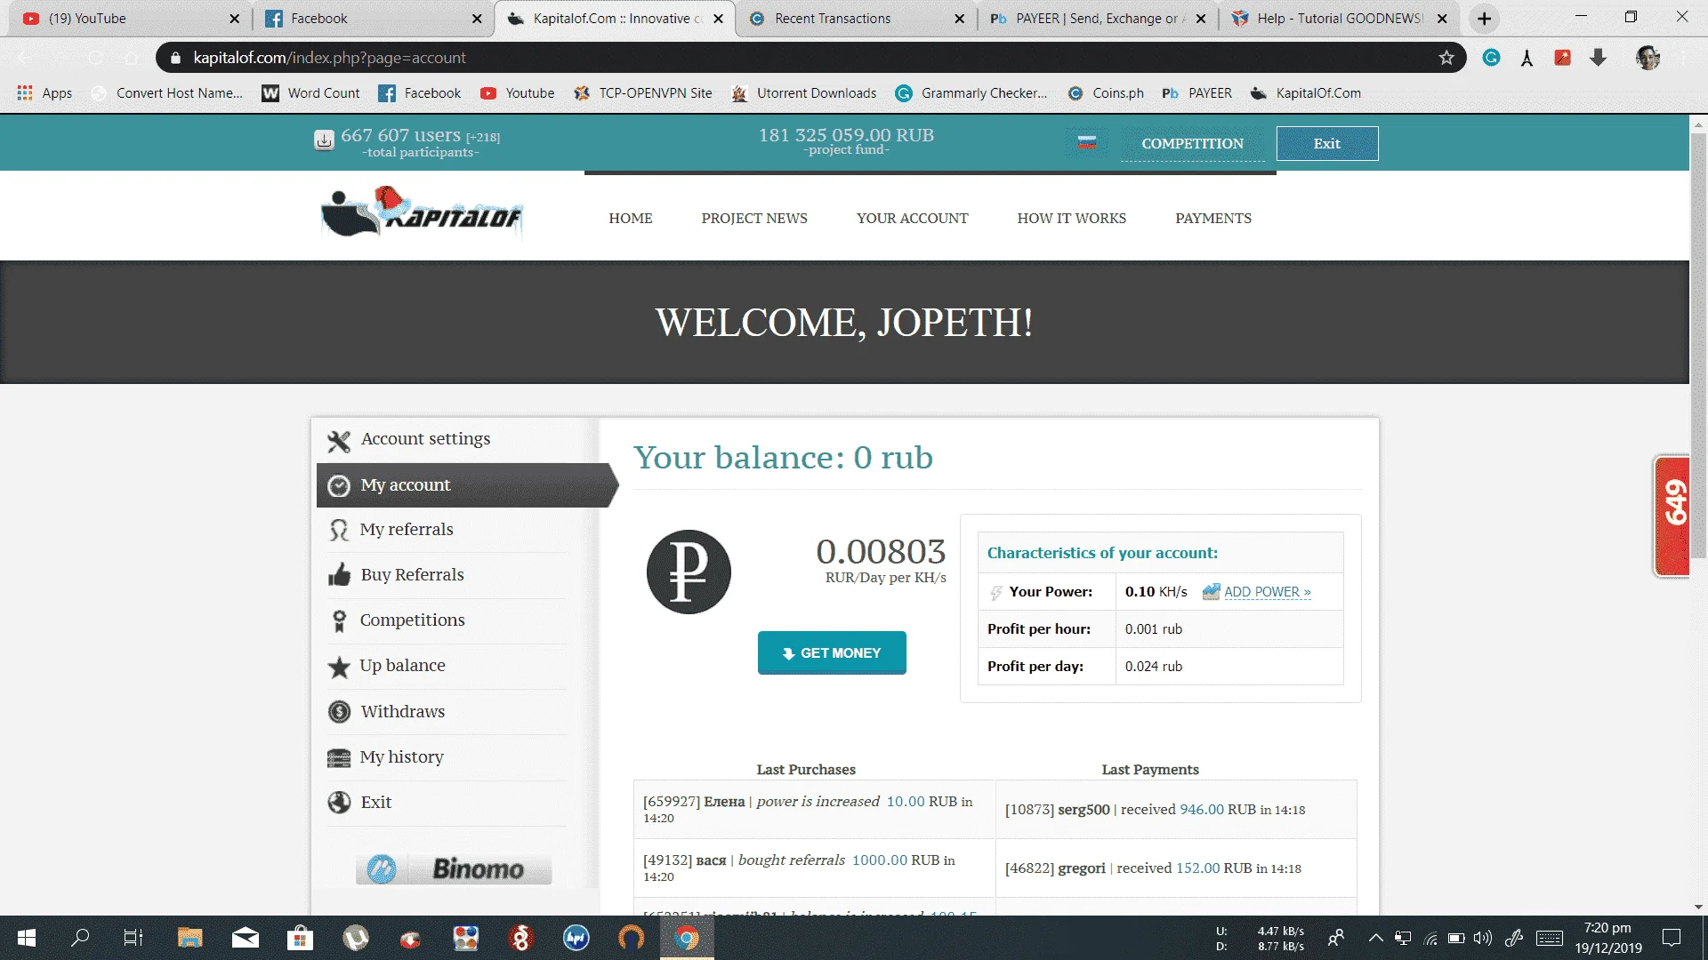Click the GET MONEY button

[832, 652]
